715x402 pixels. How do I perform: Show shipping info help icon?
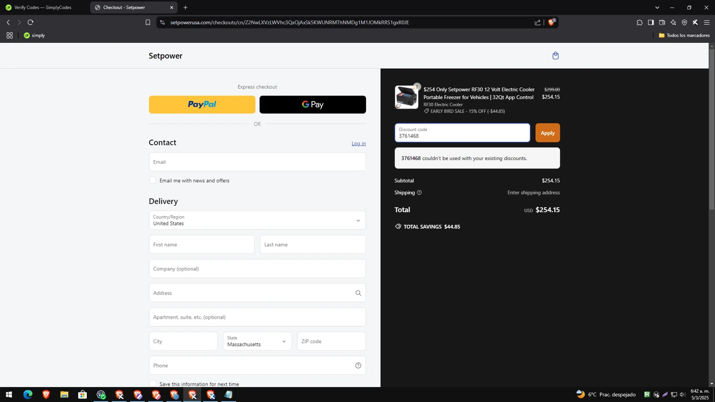(419, 192)
